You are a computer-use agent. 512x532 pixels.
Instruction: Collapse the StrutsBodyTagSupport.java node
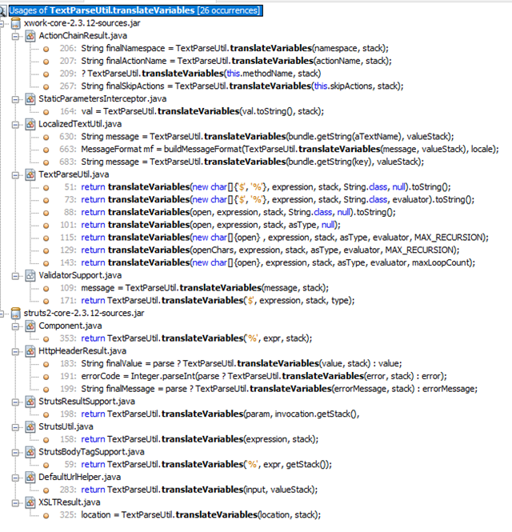click(15, 452)
